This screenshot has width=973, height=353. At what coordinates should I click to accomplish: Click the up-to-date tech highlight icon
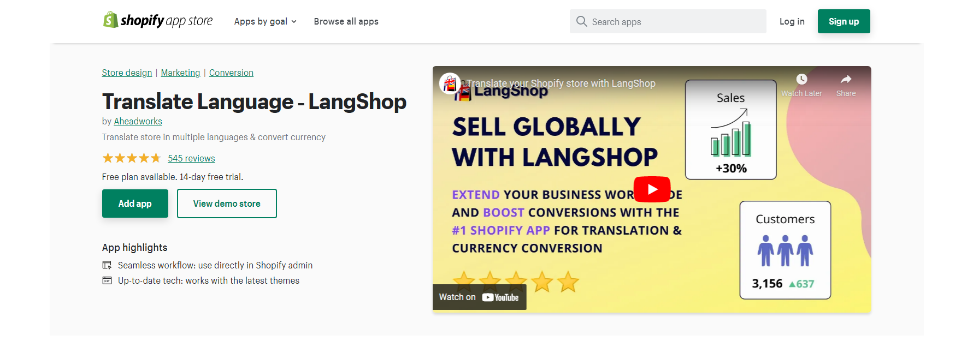[107, 280]
